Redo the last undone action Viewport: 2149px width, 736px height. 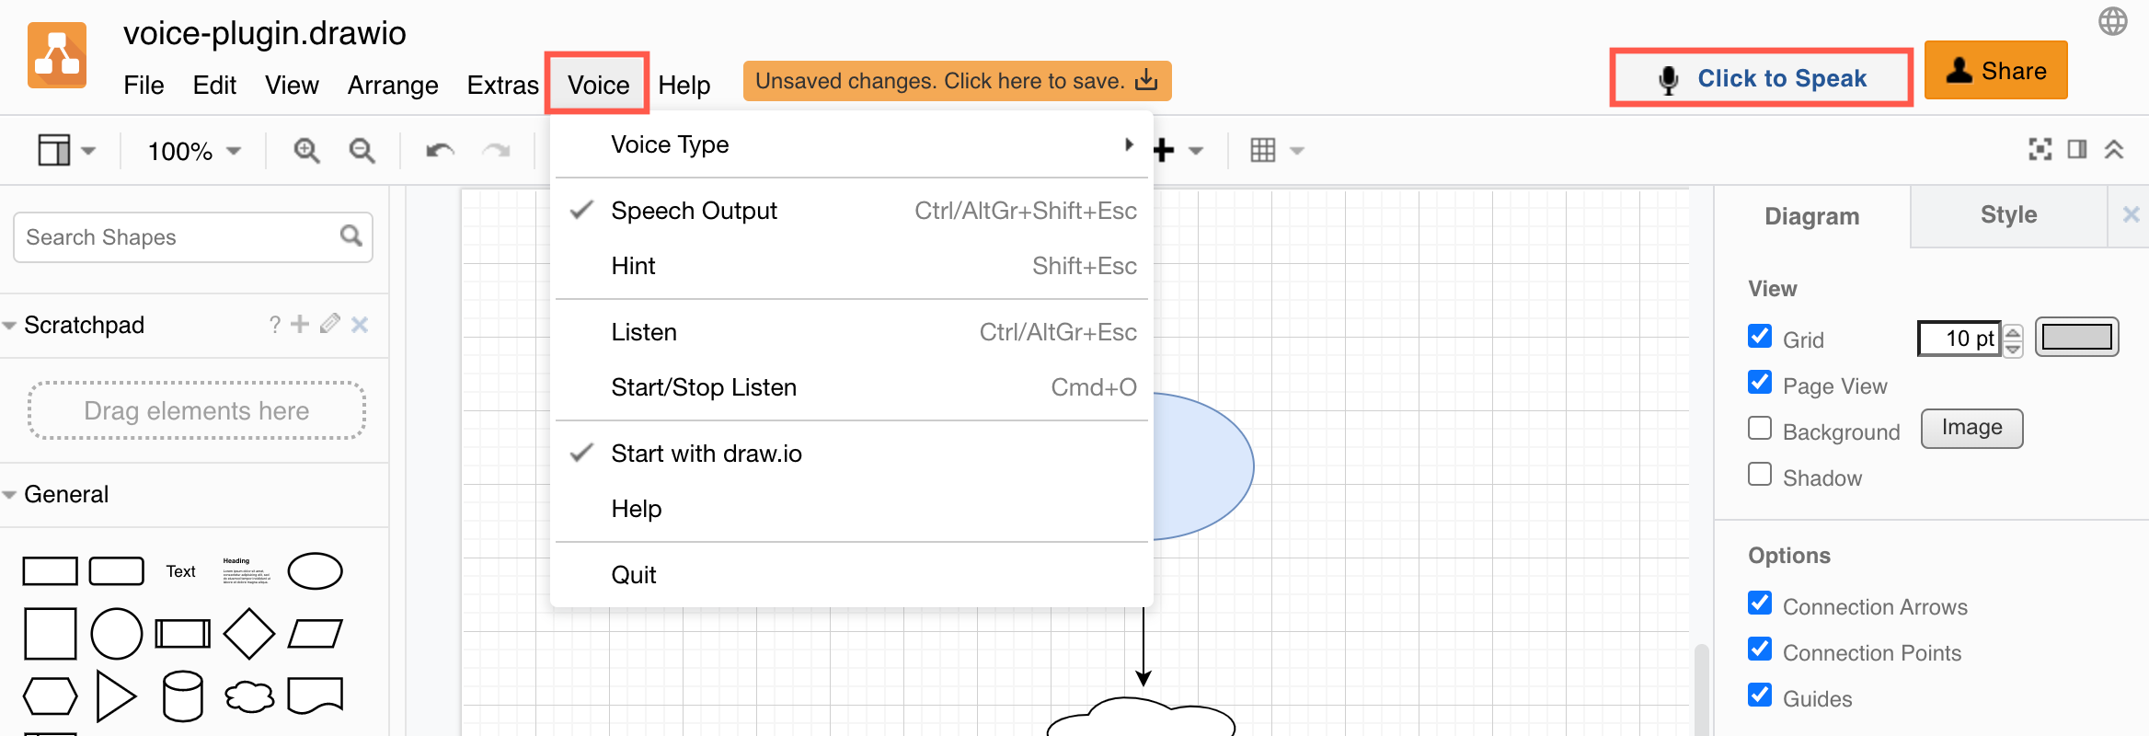(497, 150)
